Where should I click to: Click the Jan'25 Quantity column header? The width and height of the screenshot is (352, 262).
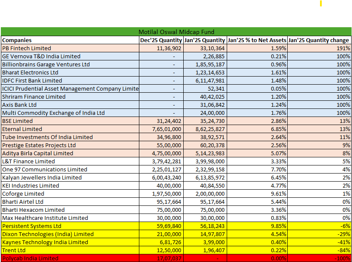(x=205, y=40)
